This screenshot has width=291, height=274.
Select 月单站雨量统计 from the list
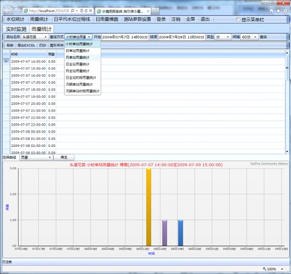[83, 57]
